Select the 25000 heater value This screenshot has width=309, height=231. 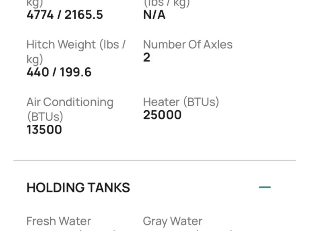[162, 115]
